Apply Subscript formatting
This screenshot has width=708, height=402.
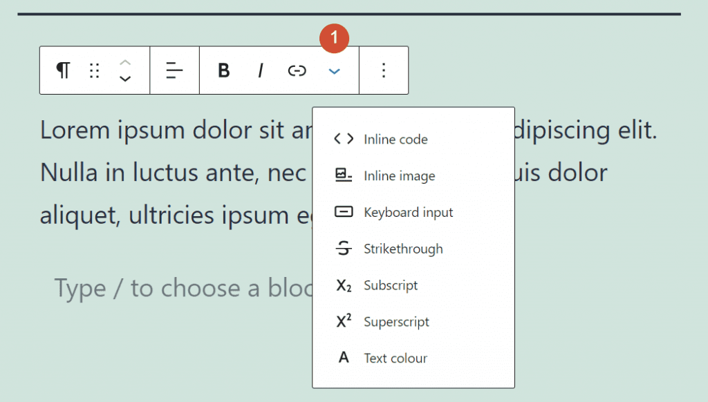click(391, 285)
